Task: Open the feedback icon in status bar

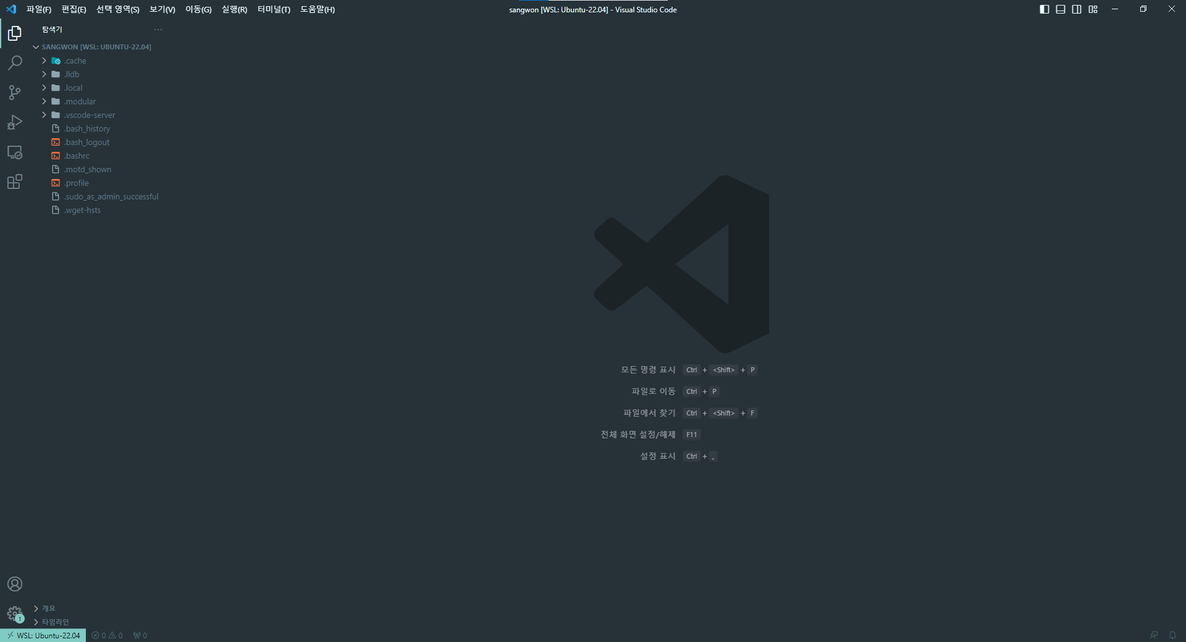Action: click(1154, 635)
